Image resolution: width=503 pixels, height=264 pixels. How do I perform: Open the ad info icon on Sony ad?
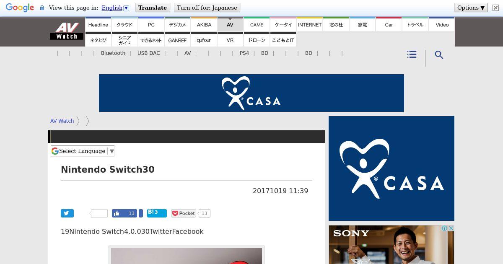pyautogui.click(x=445, y=228)
